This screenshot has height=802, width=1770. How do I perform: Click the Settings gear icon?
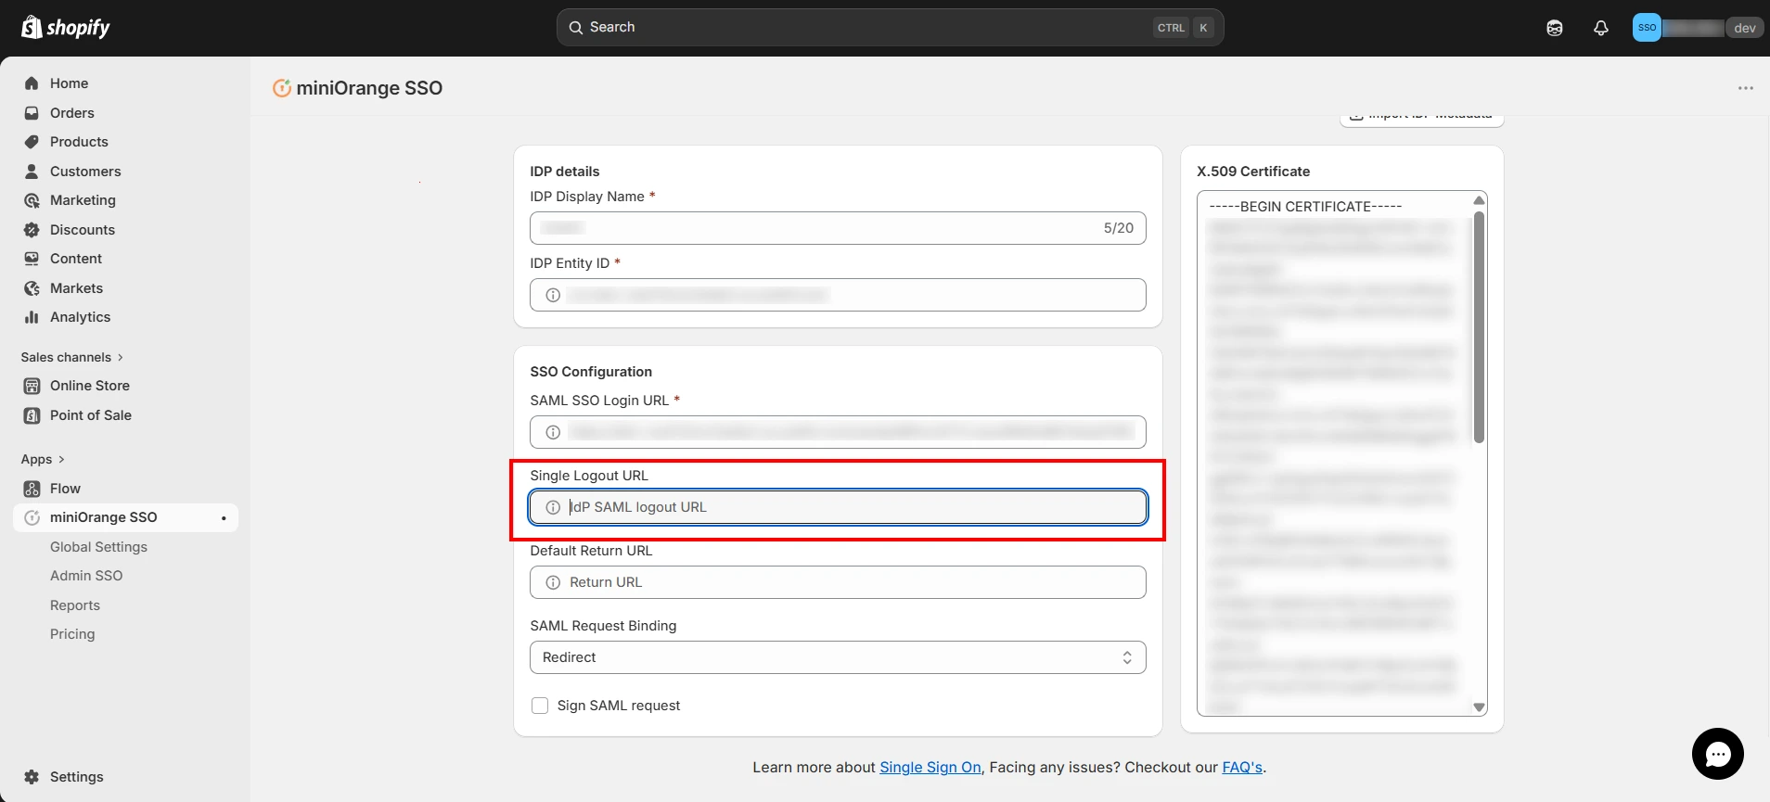tap(32, 777)
